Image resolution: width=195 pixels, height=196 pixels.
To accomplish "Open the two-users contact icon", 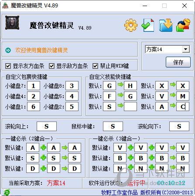I will coord(183,25).
